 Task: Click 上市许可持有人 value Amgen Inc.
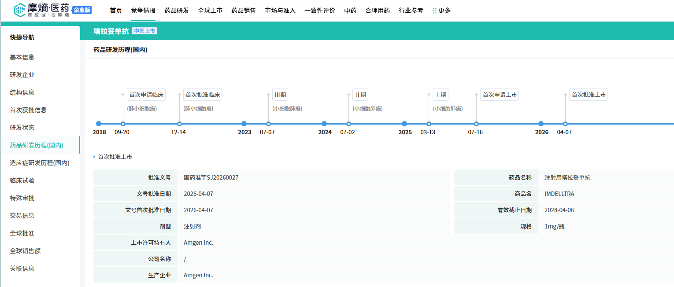pyautogui.click(x=198, y=243)
